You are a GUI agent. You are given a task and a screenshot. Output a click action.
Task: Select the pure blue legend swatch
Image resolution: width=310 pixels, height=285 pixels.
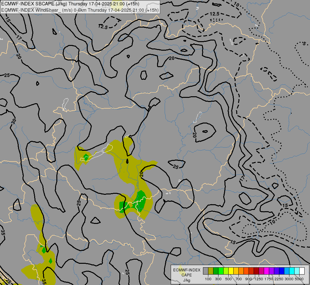tap(282, 271)
